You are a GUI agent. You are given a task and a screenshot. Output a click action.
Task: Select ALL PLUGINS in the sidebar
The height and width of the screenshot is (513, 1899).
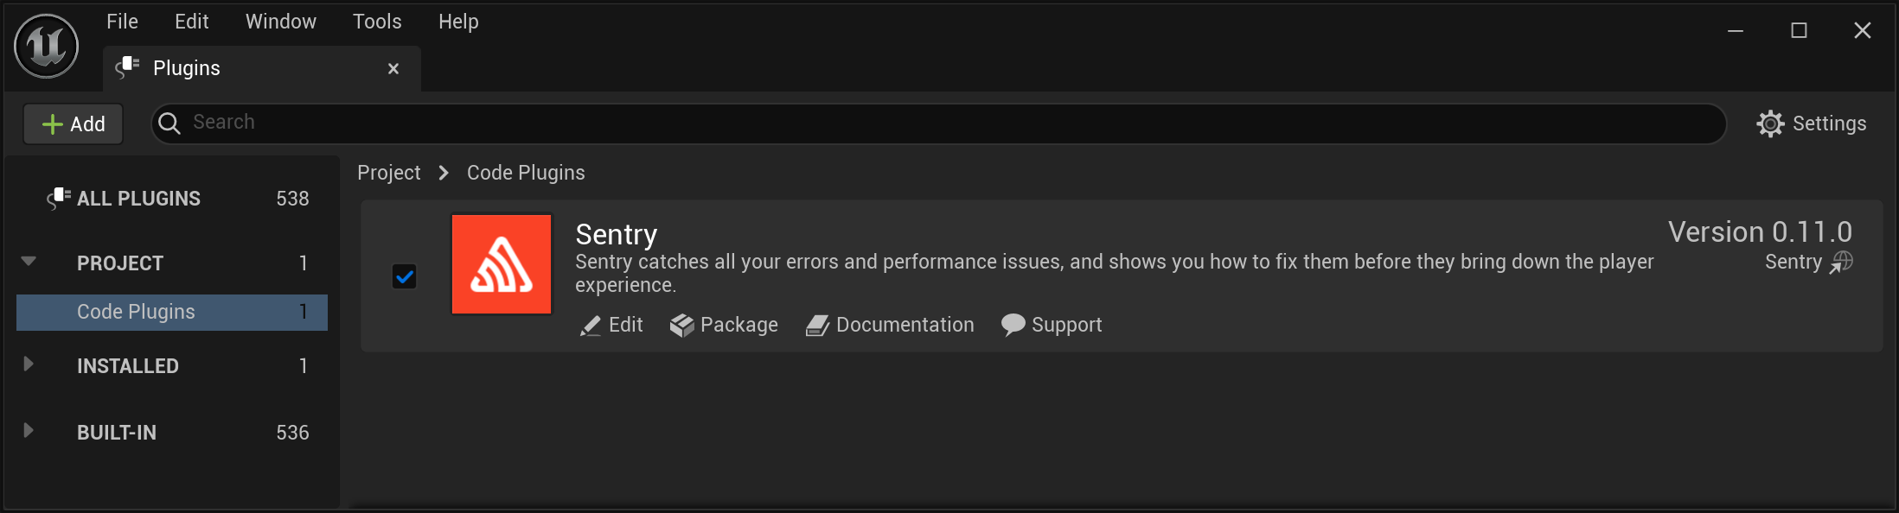click(138, 199)
